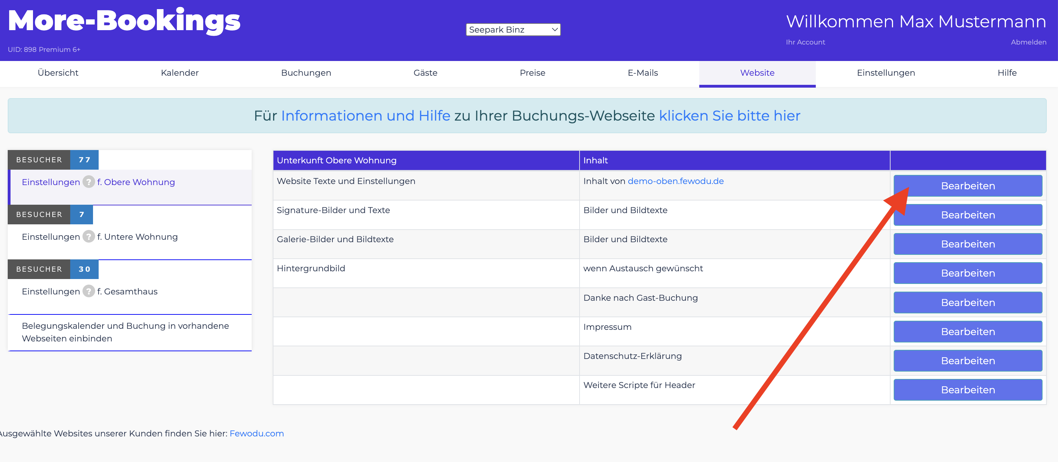Open the demo-oben.fewodu.de link
Viewport: 1058px width, 462px height.
coord(675,181)
